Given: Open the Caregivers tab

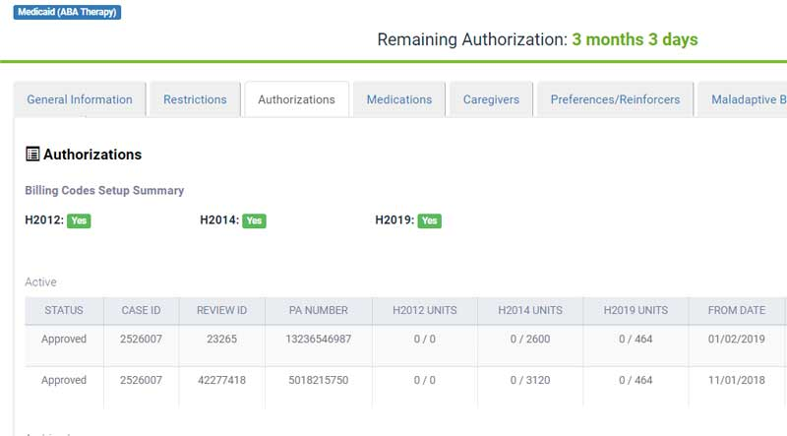Looking at the screenshot, I should point(491,99).
